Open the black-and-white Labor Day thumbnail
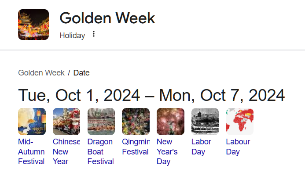The height and width of the screenshot is (172, 305). tap(205, 122)
